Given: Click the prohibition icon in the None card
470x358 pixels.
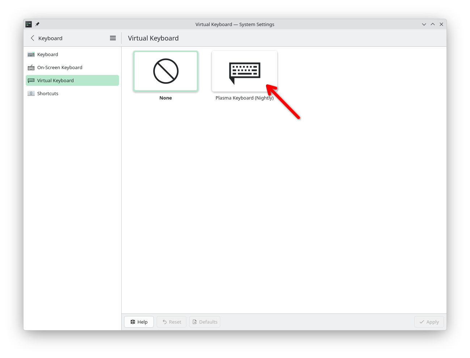Looking at the screenshot, I should (x=165, y=71).
